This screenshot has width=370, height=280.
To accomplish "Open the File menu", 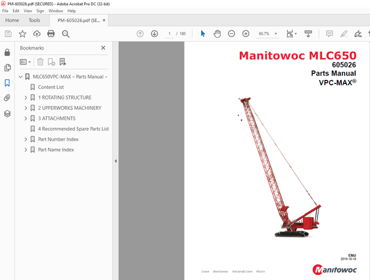I will coord(5,11).
